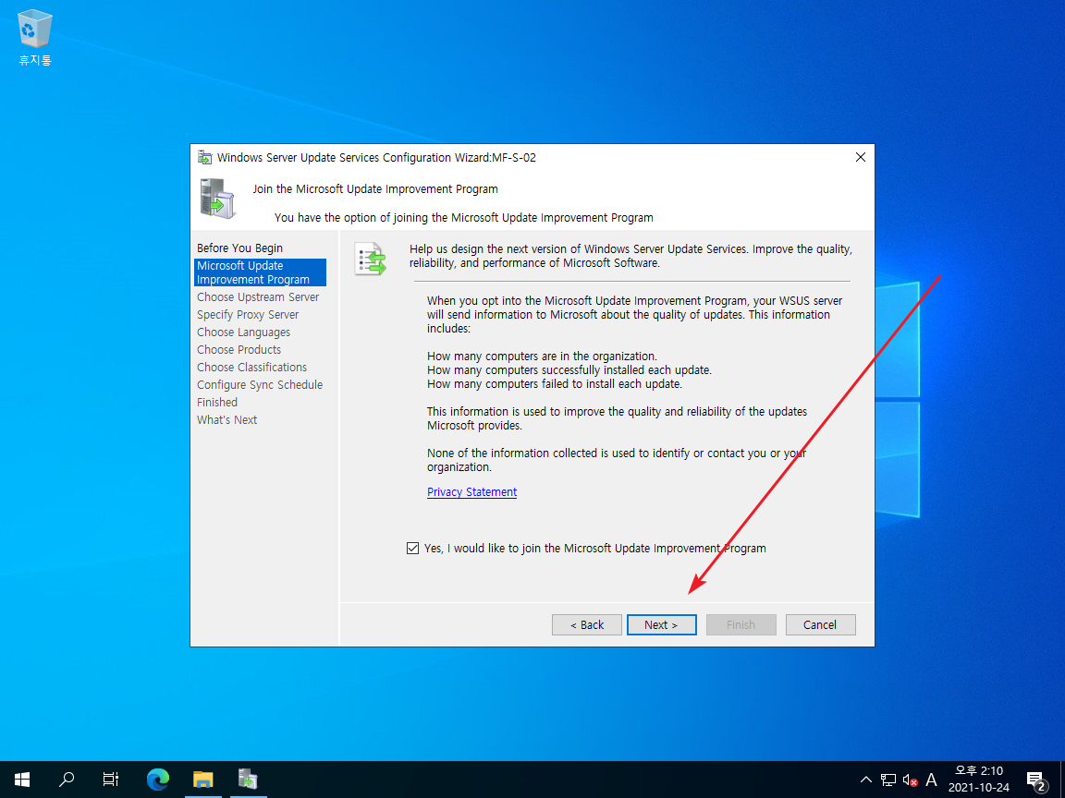Viewport: 1065px width, 798px height.
Task: Click 'How many computers are in the organization.' line
Action: coord(542,357)
